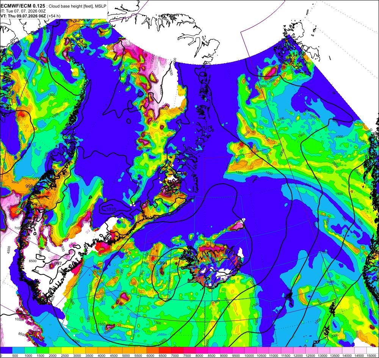Image resolution: width=379 pixels, height=358 pixels.
Task: Click the legend tick label 11500
Action: tap(286, 355)
